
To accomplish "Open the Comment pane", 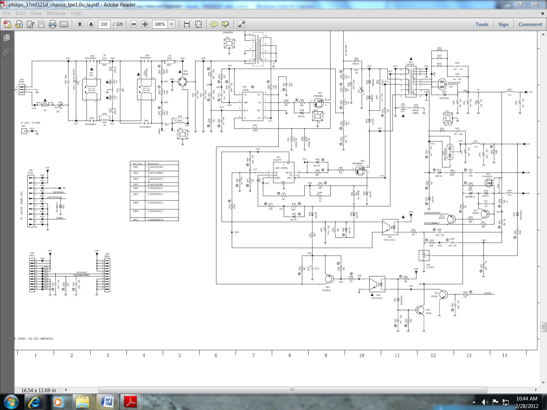I will coord(530,24).
